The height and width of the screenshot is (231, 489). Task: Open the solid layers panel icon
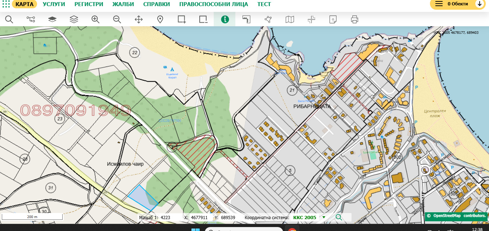click(x=52, y=19)
